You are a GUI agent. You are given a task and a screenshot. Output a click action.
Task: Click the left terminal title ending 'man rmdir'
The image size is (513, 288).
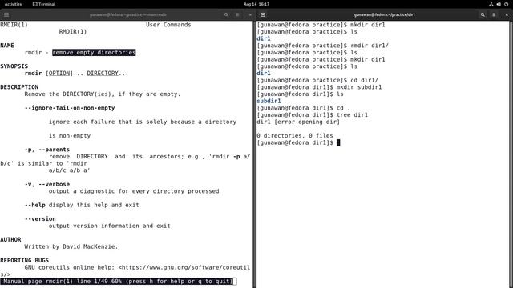[x=128, y=14]
